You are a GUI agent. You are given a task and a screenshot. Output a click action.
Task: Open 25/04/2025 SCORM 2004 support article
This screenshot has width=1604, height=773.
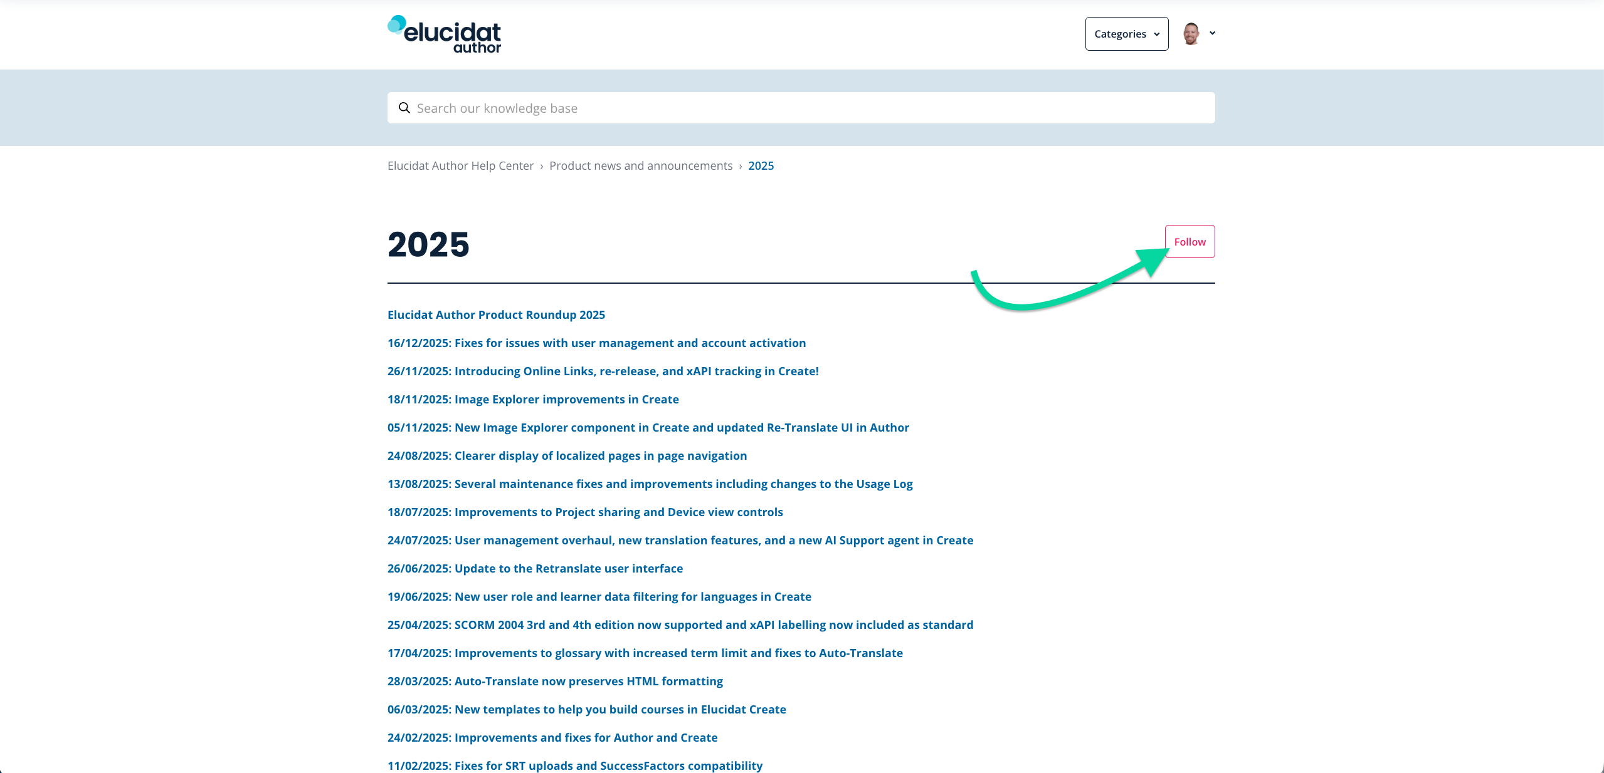tap(680, 625)
